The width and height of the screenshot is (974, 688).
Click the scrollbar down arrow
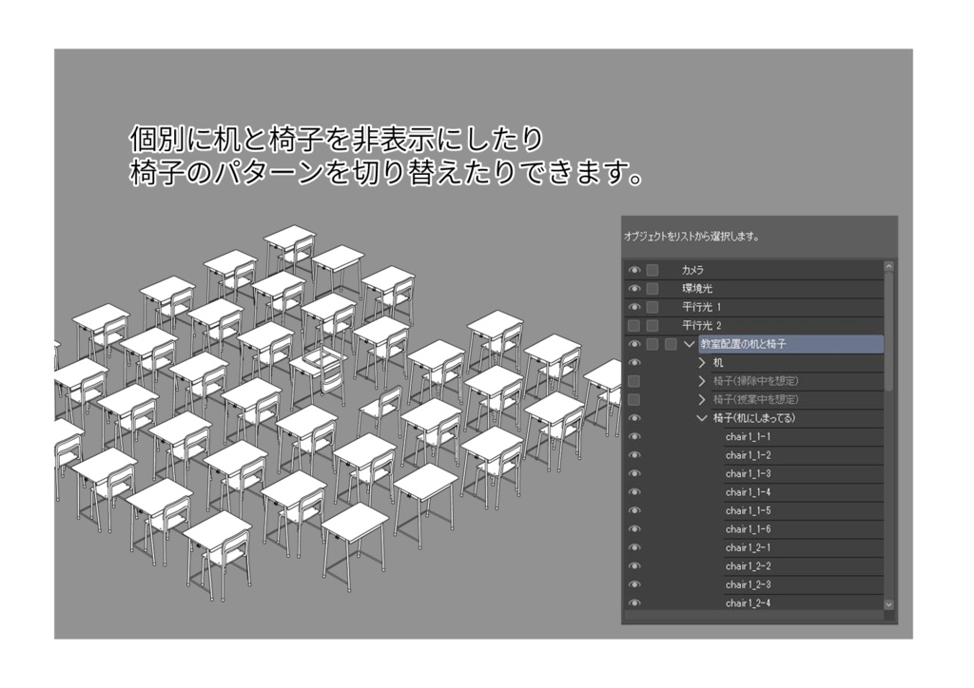[886, 604]
